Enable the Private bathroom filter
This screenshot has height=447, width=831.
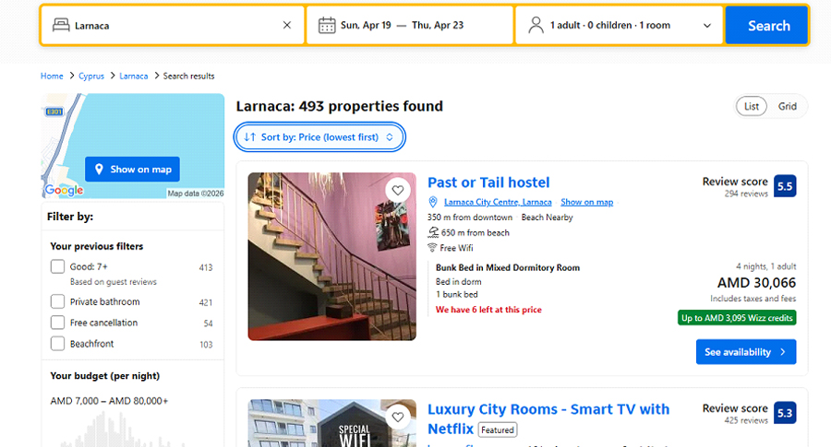click(58, 302)
